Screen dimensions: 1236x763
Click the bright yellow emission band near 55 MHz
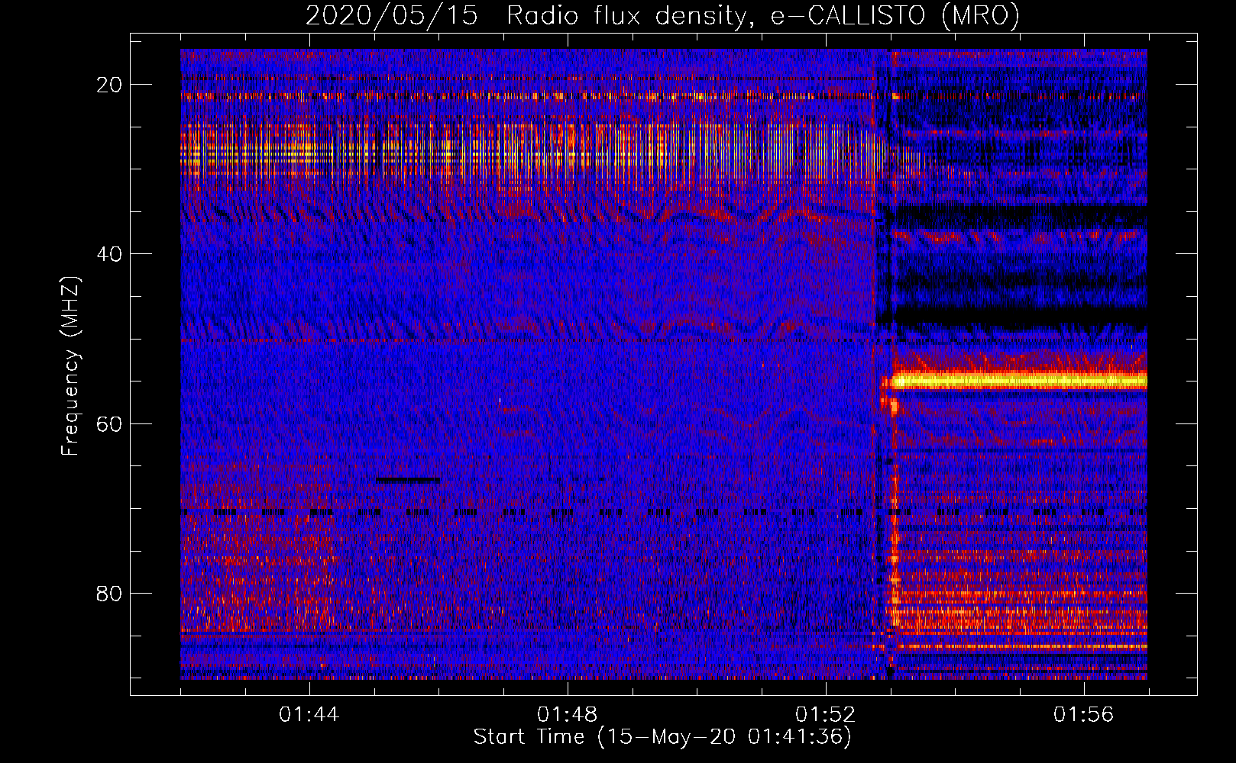point(1019,381)
